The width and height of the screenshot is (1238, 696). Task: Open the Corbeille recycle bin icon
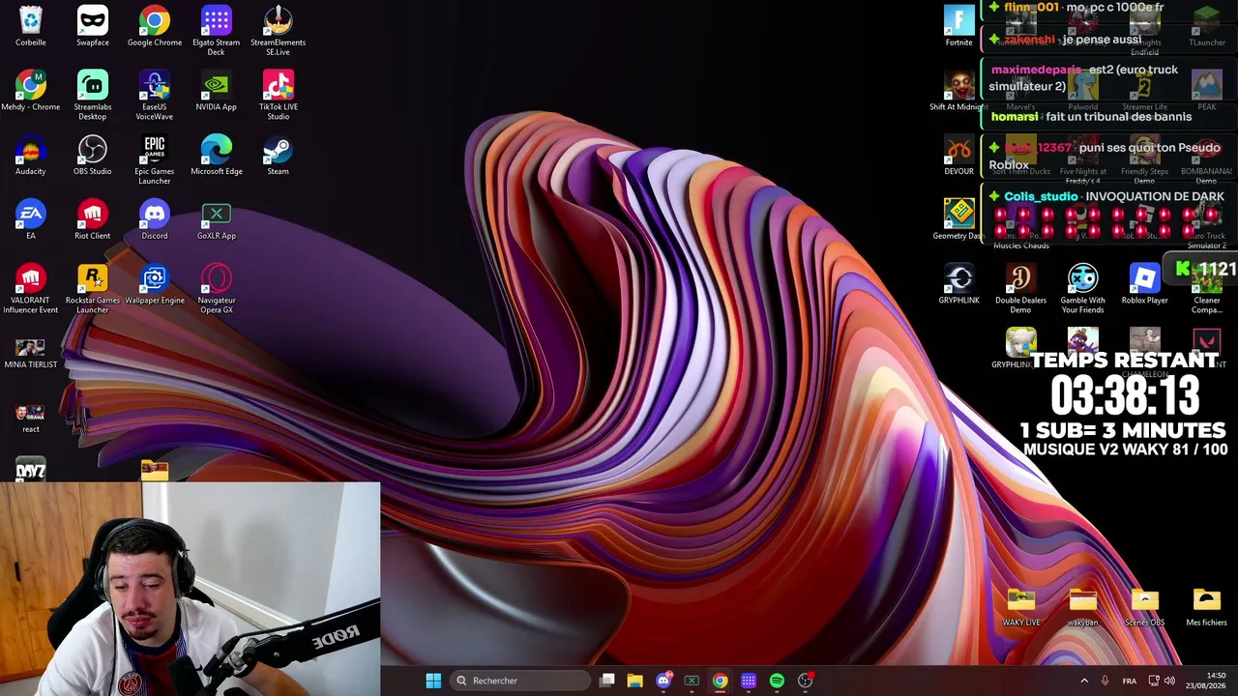click(x=30, y=26)
